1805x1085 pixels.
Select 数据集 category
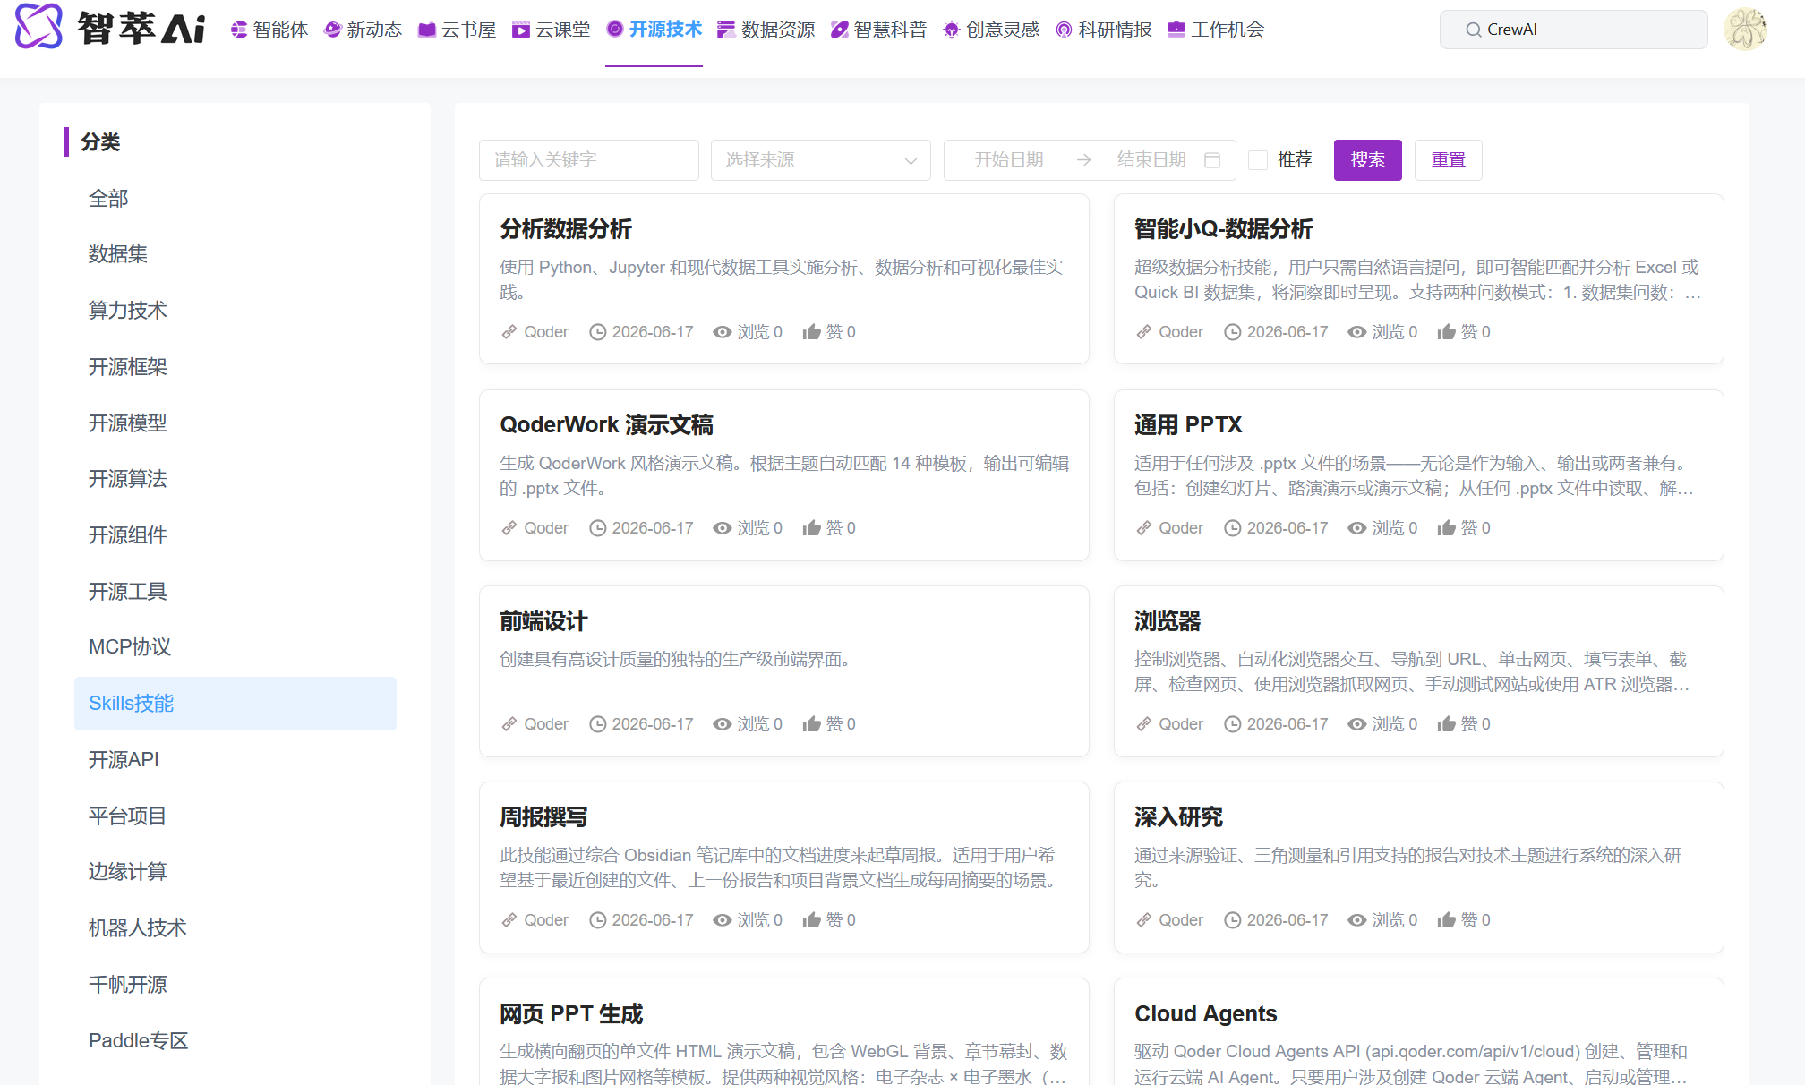[x=235, y=255]
